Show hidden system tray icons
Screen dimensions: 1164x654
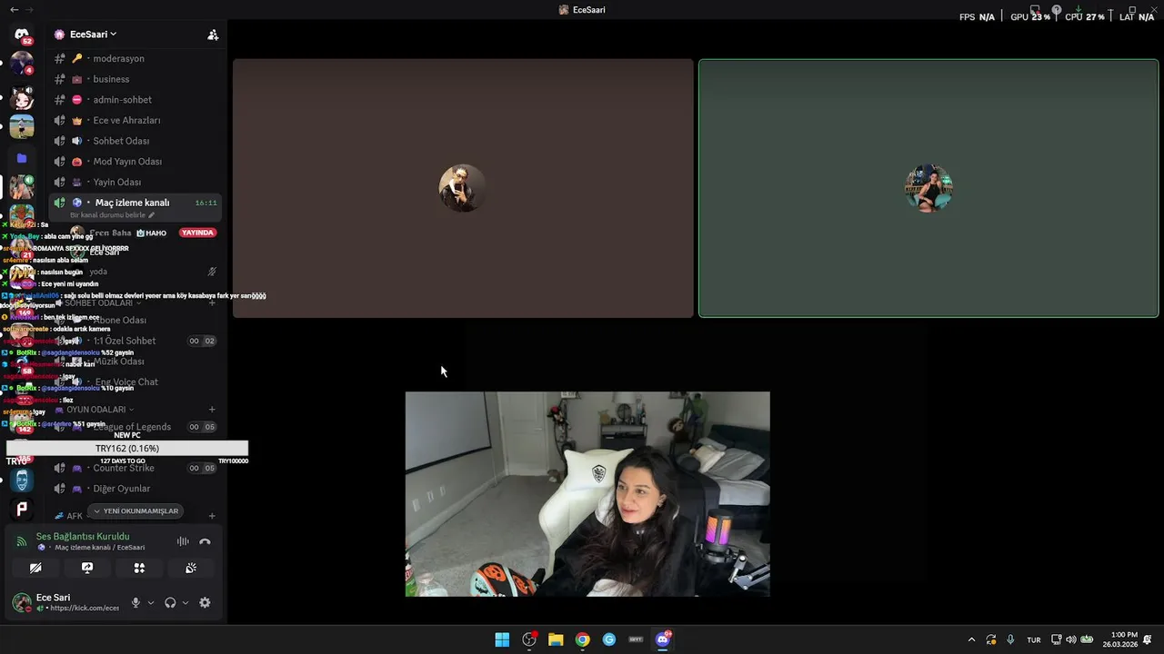(971, 639)
